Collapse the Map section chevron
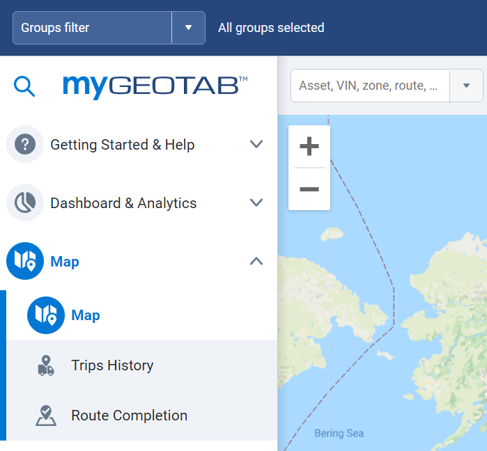Viewport: 487px width, 451px height. pos(256,262)
